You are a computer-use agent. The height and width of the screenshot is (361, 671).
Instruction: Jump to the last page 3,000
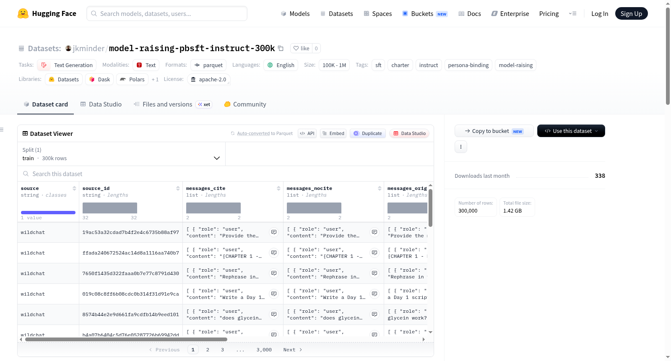(264, 350)
